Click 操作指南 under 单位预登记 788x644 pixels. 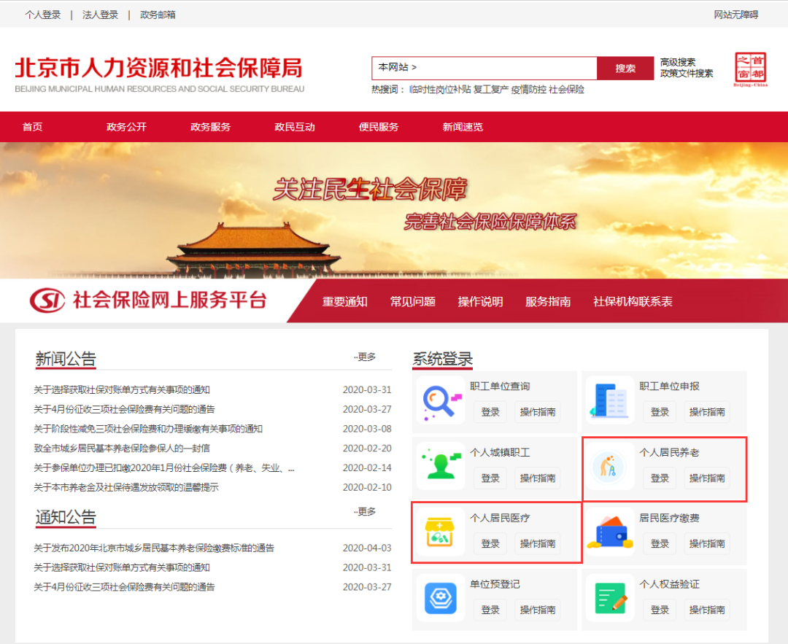(537, 610)
